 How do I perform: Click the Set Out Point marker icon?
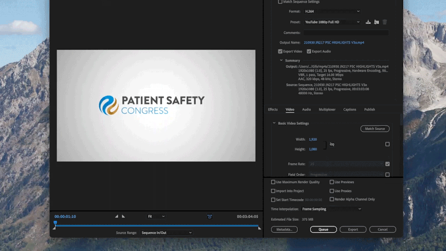click(x=124, y=216)
